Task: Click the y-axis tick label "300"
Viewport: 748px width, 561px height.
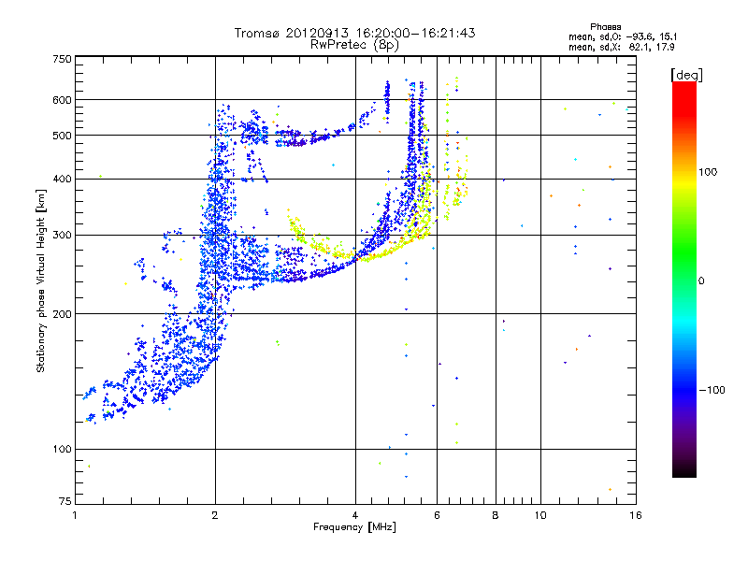Action: (x=62, y=236)
